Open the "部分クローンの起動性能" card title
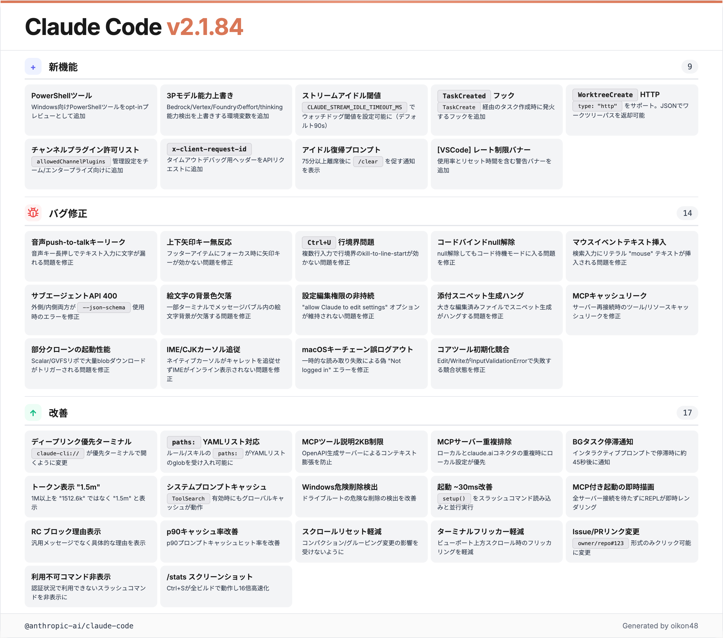The width and height of the screenshot is (723, 638). (71, 349)
